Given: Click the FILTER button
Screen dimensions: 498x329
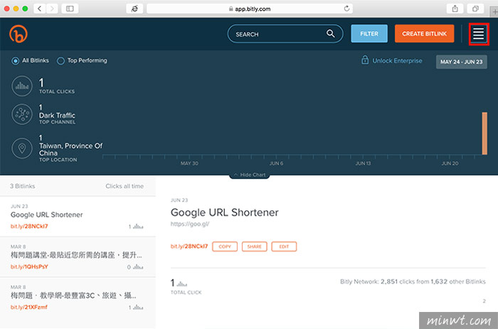Looking at the screenshot, I should [x=369, y=33].
